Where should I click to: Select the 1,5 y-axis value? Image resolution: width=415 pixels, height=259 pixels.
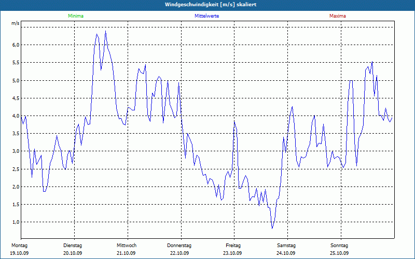(x=16, y=204)
